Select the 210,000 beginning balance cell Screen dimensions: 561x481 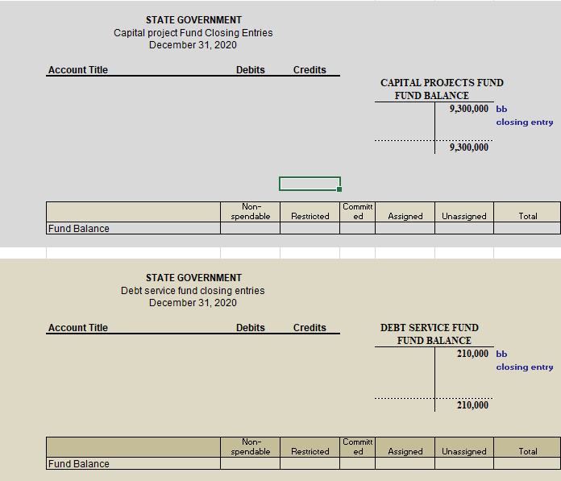coord(472,354)
